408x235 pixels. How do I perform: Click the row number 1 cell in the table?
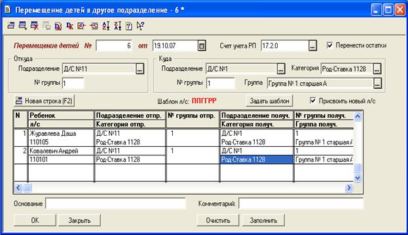[20, 138]
